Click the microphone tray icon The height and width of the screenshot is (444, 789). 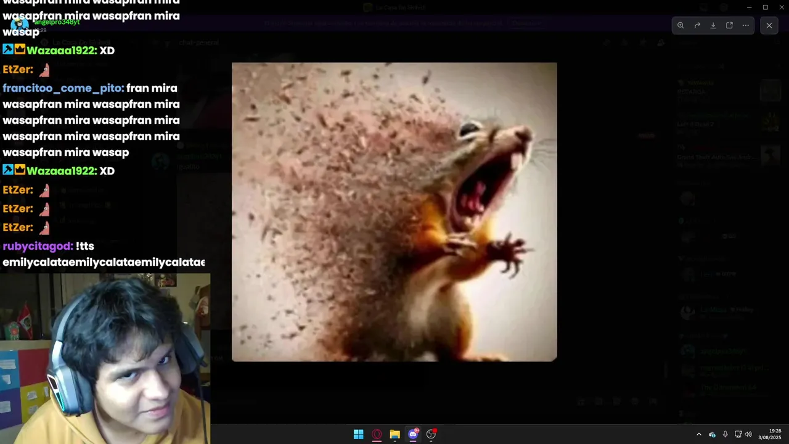pos(725,434)
